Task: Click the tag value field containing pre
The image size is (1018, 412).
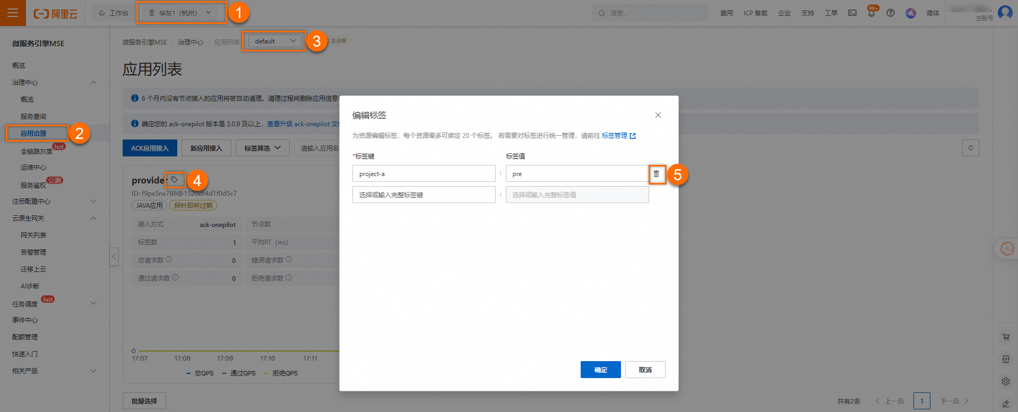Action: click(577, 173)
